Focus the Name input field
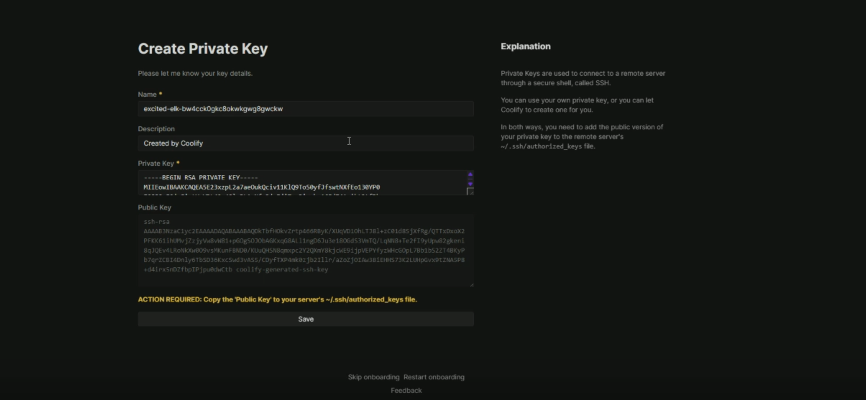This screenshot has height=400, width=866. [x=305, y=109]
